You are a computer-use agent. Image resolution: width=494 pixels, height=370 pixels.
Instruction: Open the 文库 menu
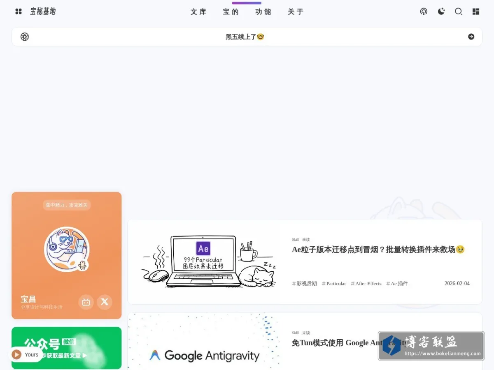198,12
